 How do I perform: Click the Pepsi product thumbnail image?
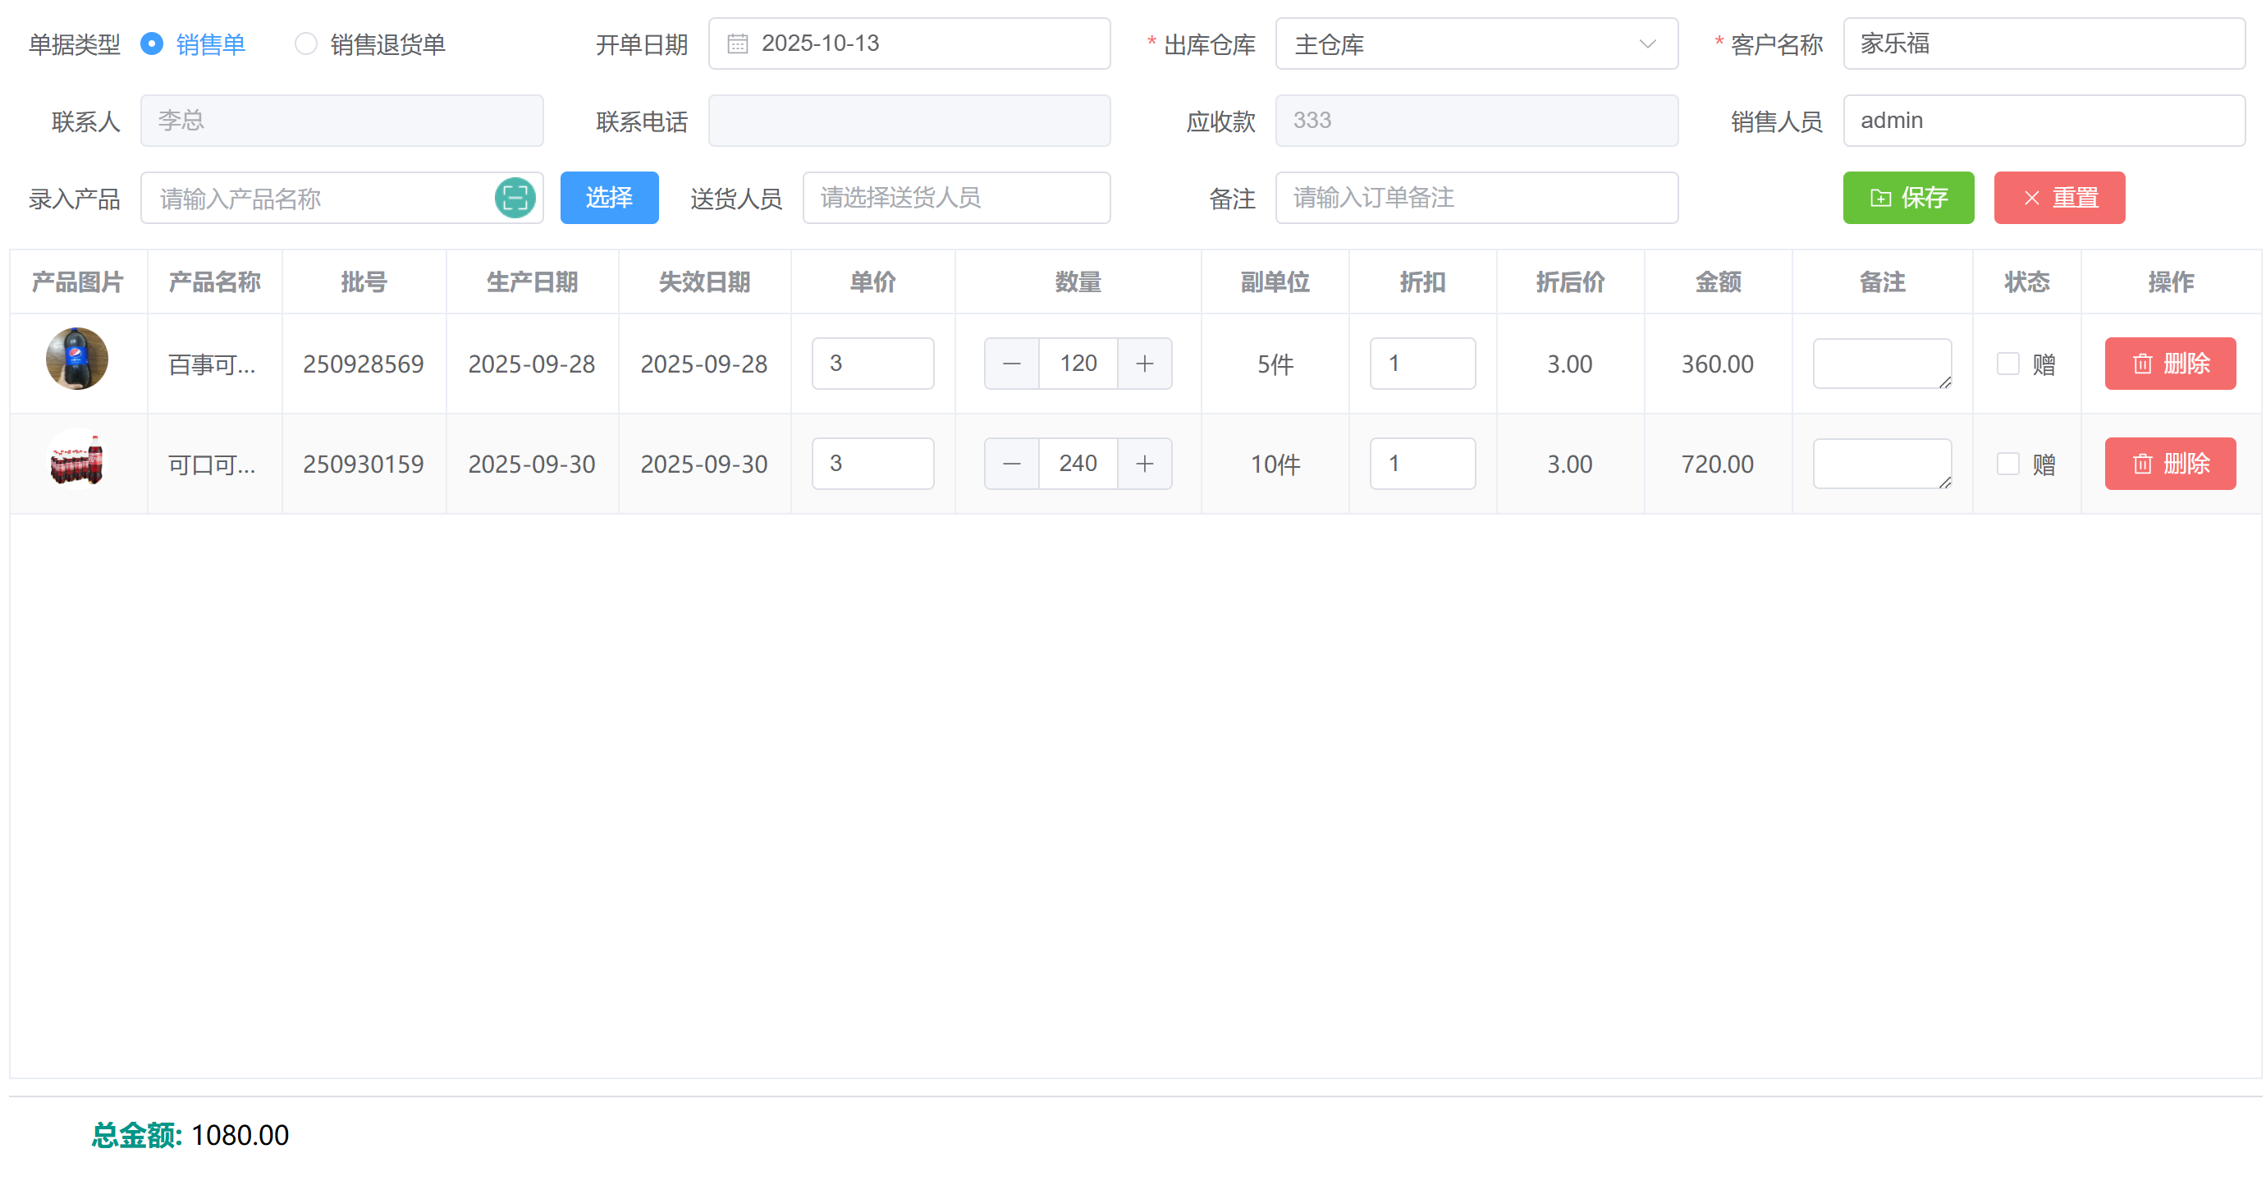pos(77,359)
